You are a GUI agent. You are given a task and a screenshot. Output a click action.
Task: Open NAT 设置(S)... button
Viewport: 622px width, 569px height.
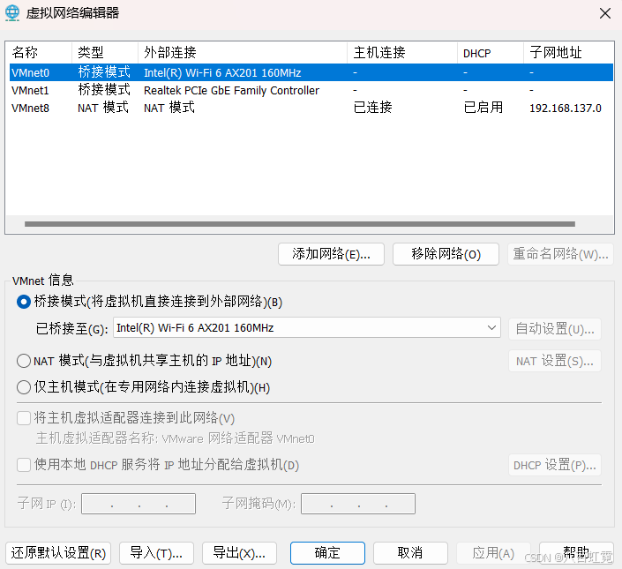(x=555, y=361)
